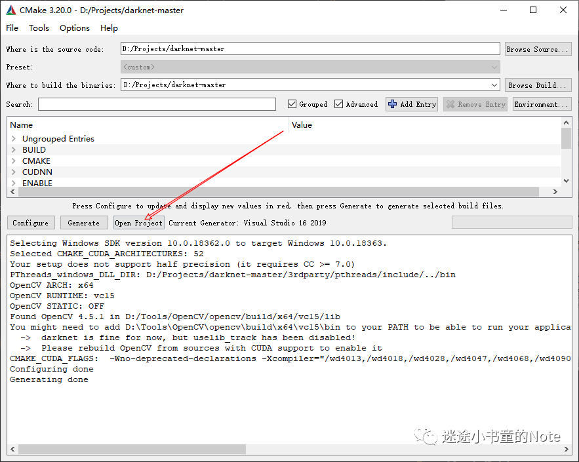The height and width of the screenshot is (462, 579).
Task: Click the cache list scroll up arrow
Action: pyautogui.click(x=566, y=123)
